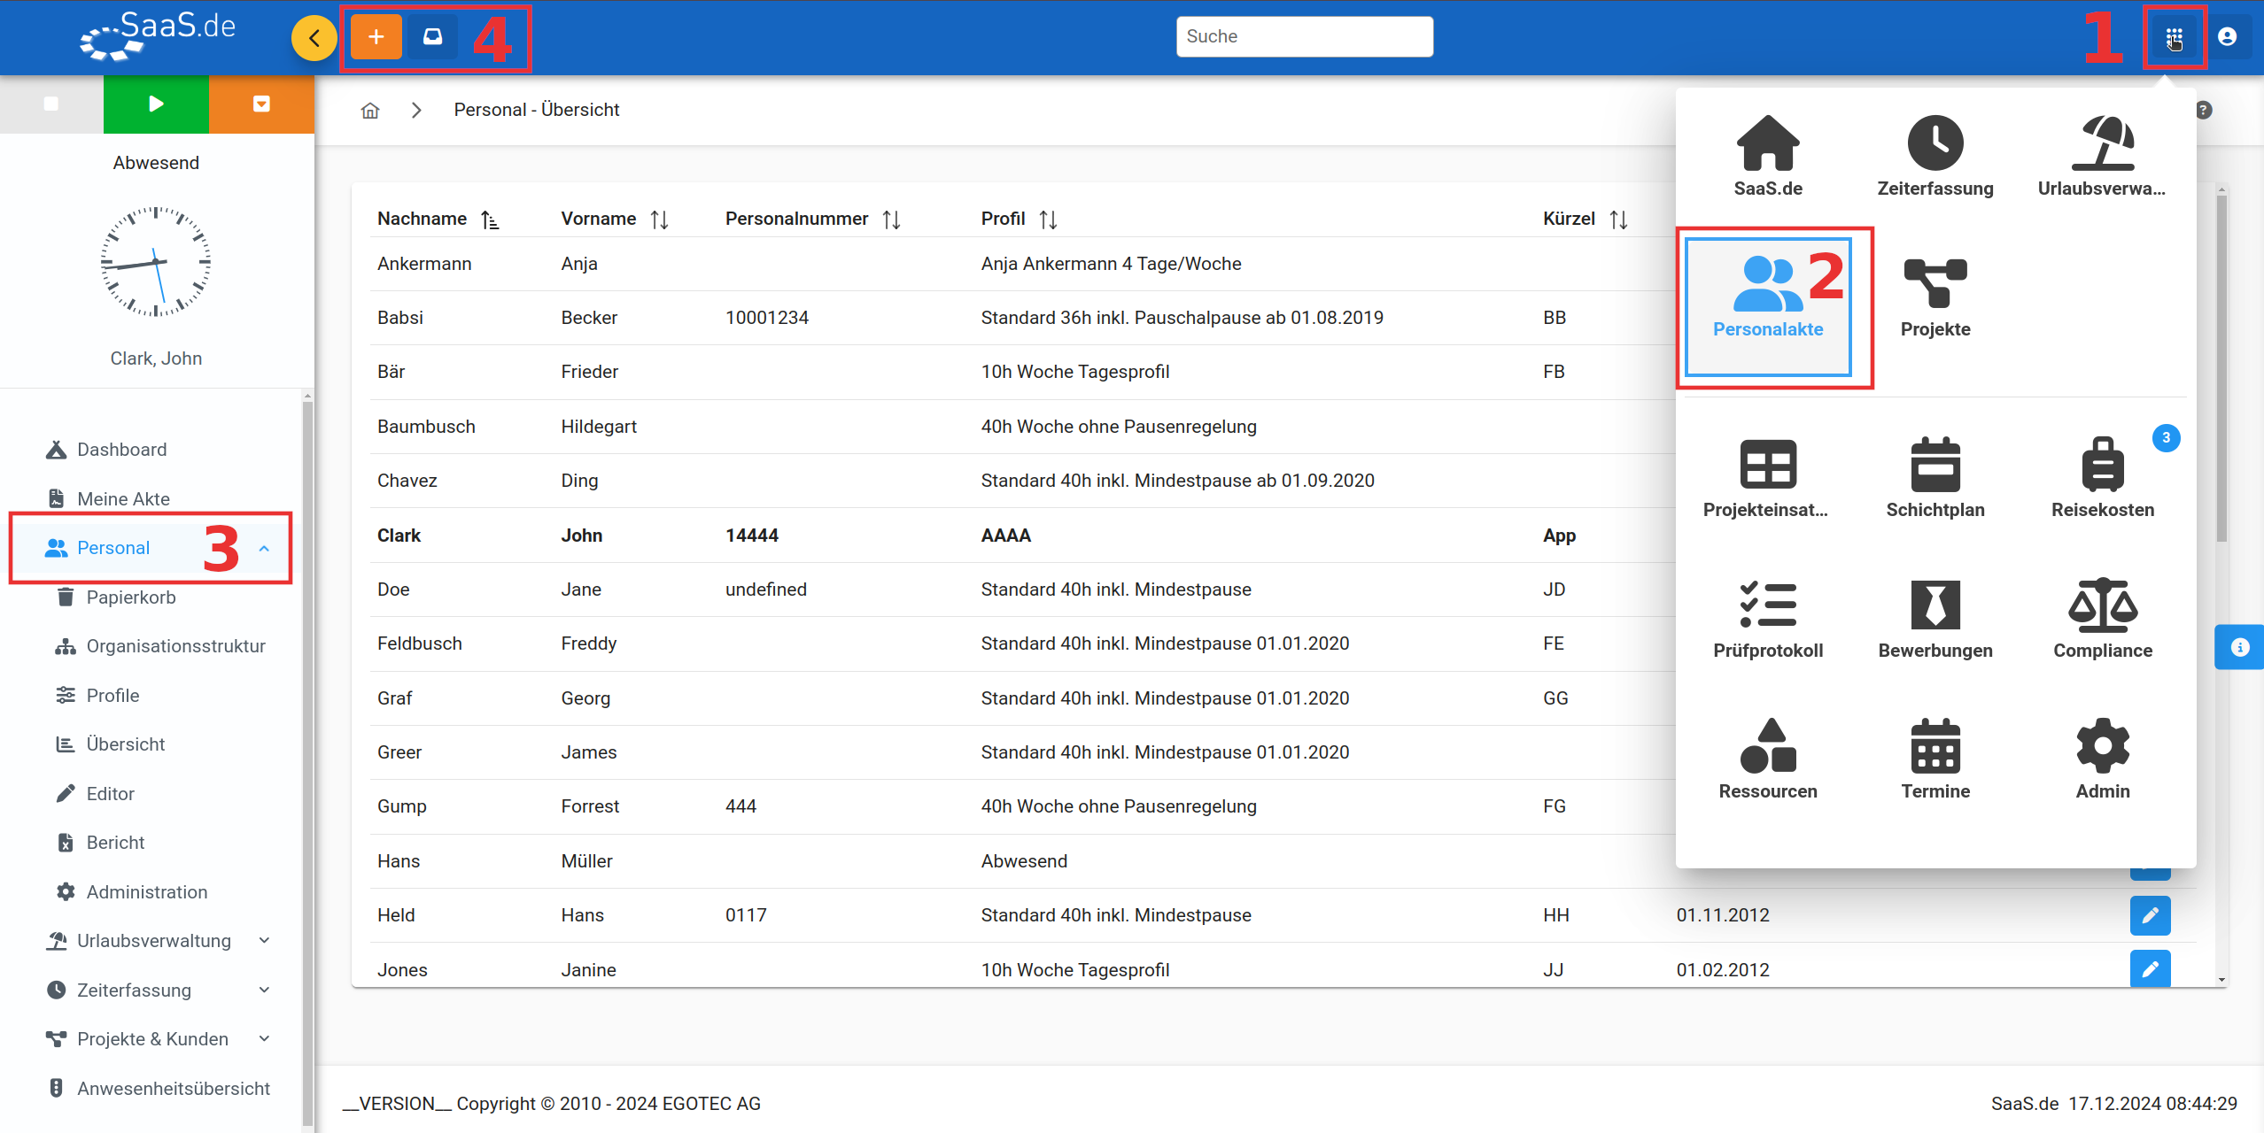Open Compliance app tile
Image resolution: width=2264 pixels, height=1133 pixels.
tap(2103, 620)
